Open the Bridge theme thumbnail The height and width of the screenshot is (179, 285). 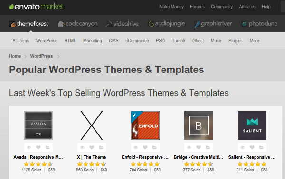(x=199, y=125)
